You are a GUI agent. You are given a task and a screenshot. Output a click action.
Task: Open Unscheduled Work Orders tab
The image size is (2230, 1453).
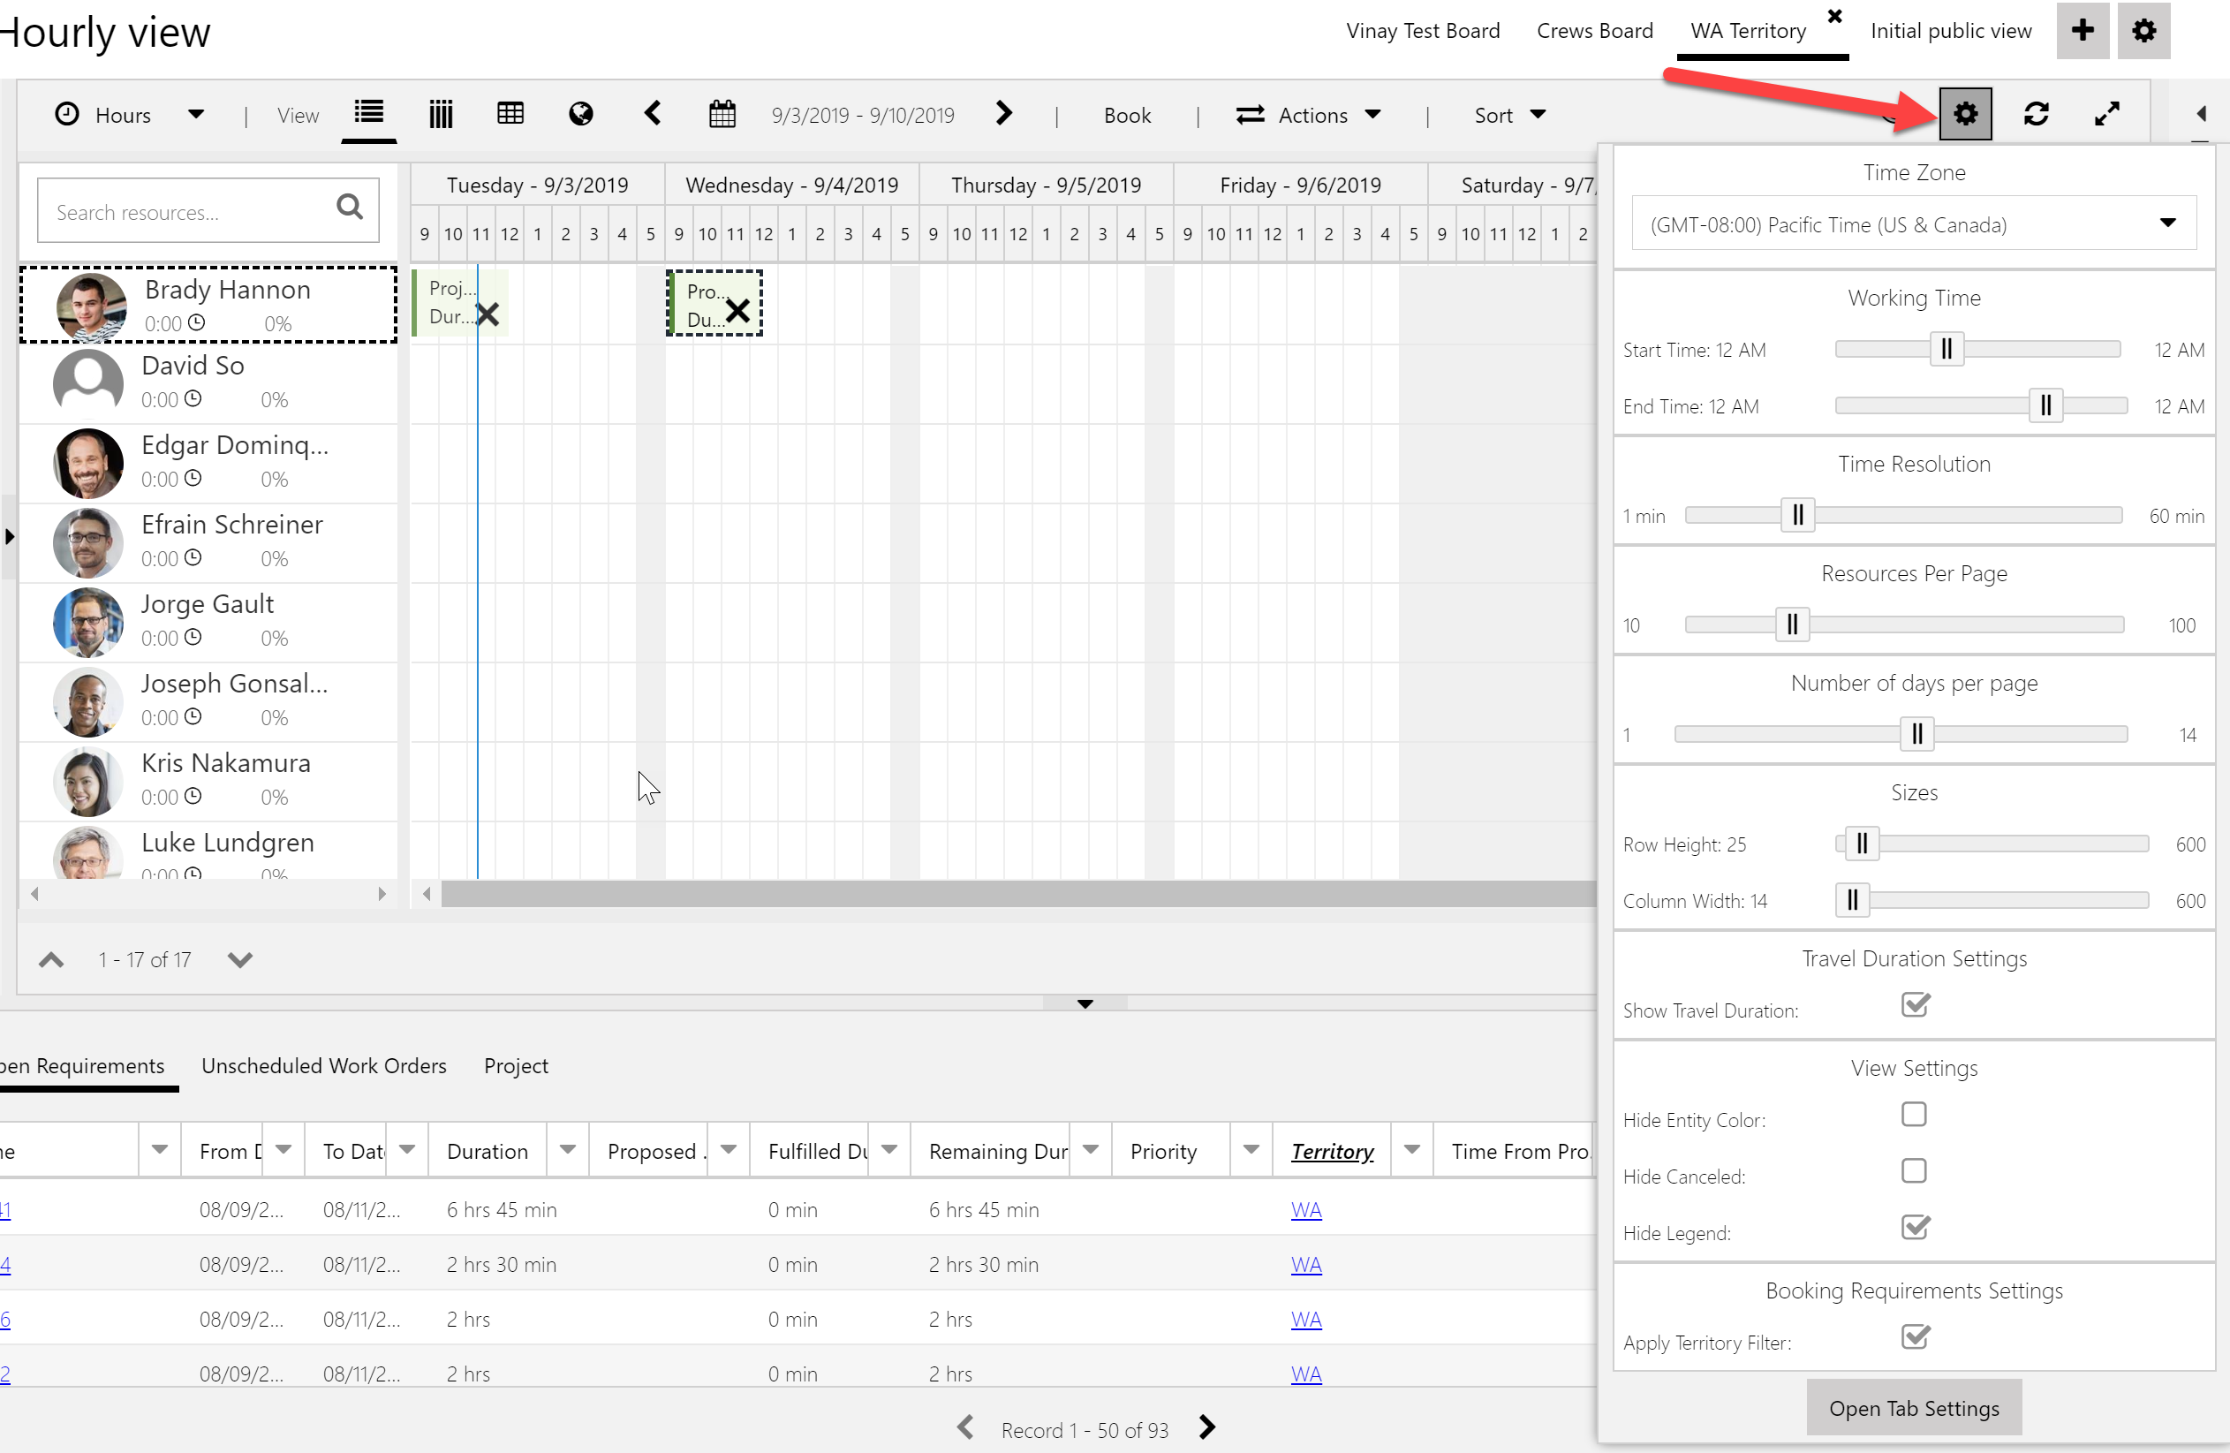coord(323,1066)
